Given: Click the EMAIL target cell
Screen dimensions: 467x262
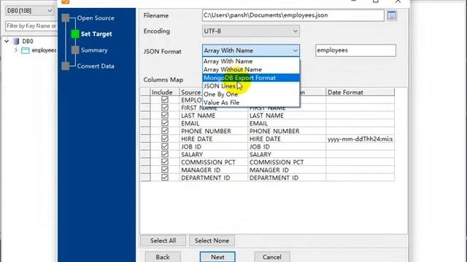Looking at the screenshot, I should coord(287,123).
